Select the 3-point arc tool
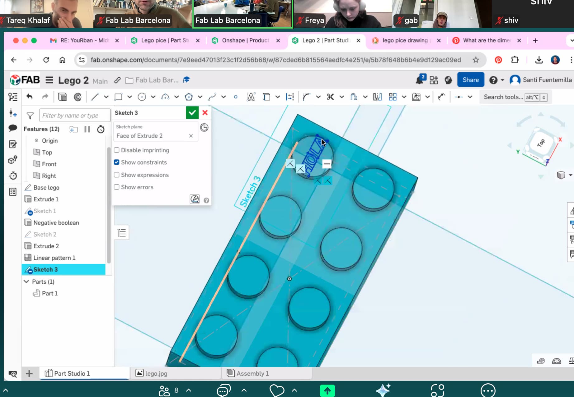The width and height of the screenshot is (574, 397). click(165, 97)
